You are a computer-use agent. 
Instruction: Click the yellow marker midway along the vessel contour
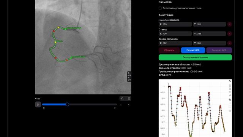(55, 42)
